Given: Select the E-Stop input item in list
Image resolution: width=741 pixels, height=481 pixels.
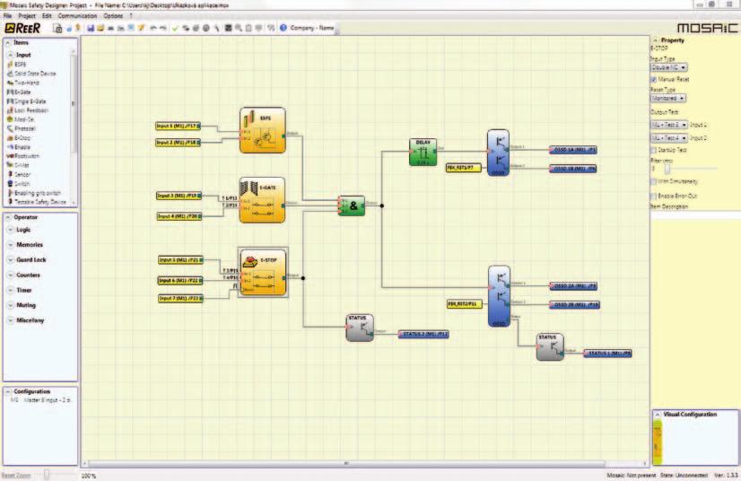Looking at the screenshot, I should point(19,137).
